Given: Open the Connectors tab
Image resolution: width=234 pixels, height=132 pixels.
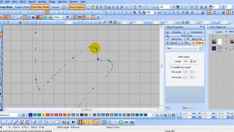Looking at the screenshot, I should point(195,32).
